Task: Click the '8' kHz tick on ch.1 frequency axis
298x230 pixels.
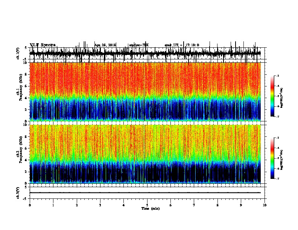Action: pos(26,74)
